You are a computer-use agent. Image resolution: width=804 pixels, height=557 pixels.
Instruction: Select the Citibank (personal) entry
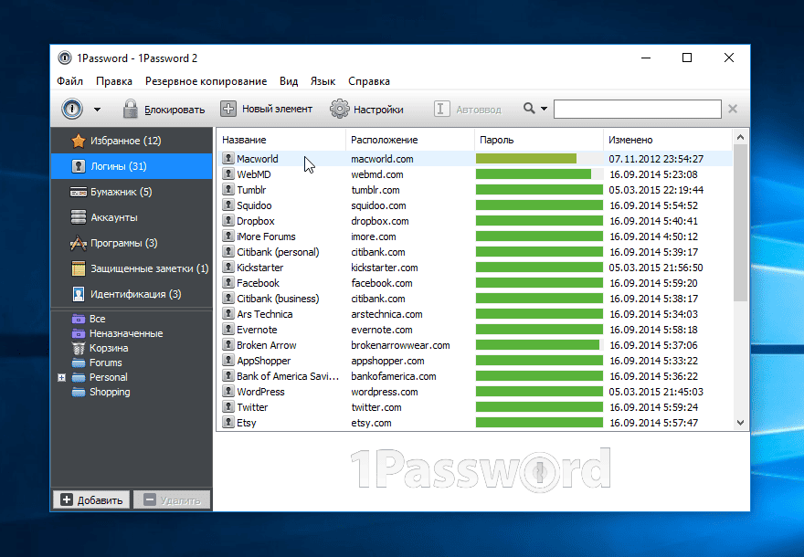click(475, 252)
